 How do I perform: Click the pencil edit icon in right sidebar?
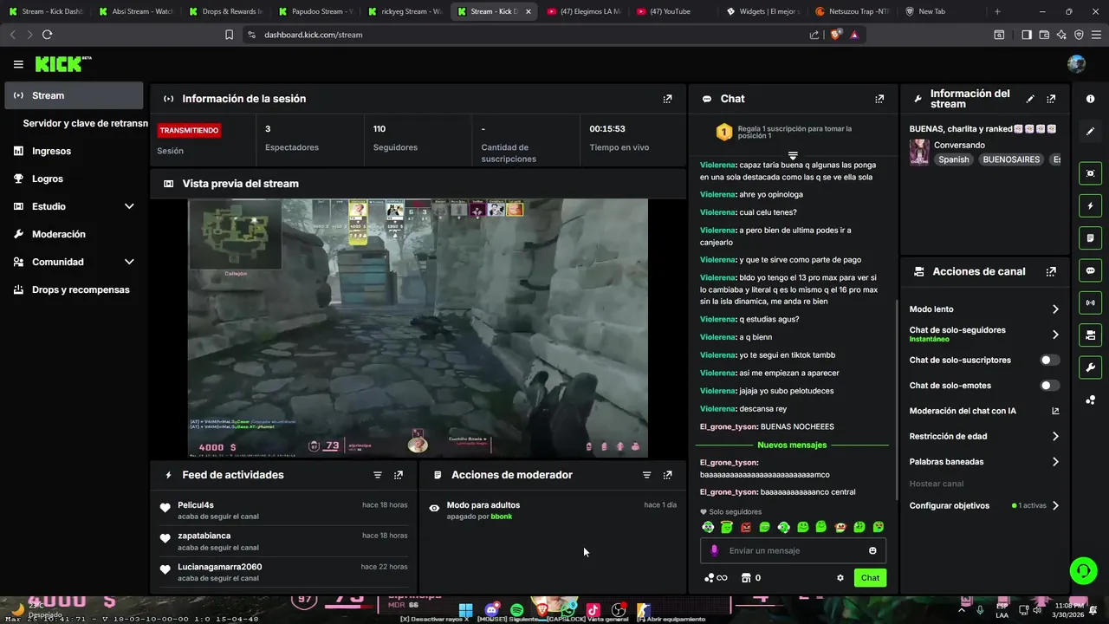pyautogui.click(x=1090, y=132)
